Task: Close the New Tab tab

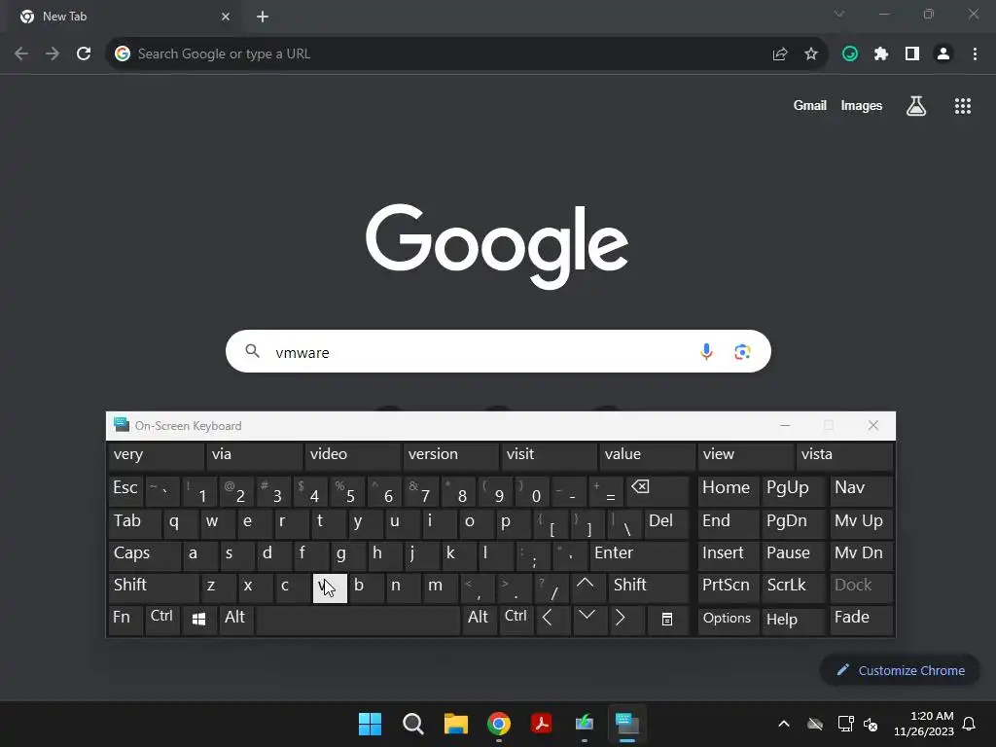Action: (226, 17)
